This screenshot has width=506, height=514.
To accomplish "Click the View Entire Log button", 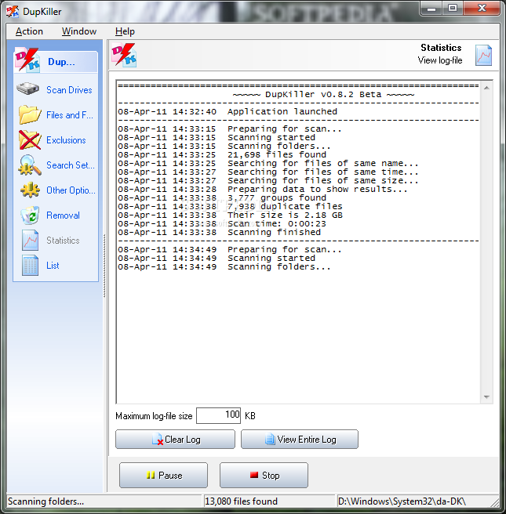I will [x=300, y=440].
